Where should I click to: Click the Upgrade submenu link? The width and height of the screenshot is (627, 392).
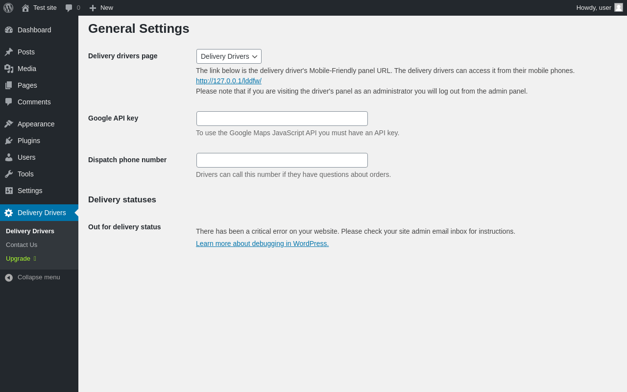[18, 258]
